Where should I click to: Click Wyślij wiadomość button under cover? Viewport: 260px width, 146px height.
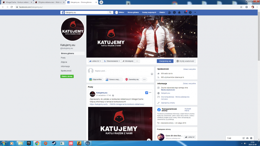[x=185, y=61]
